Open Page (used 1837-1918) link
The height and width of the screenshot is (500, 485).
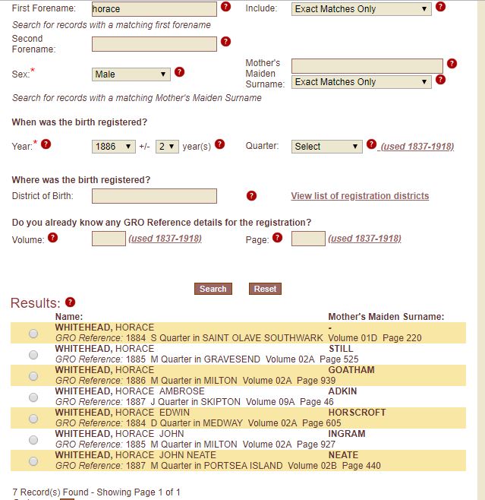coord(364,239)
